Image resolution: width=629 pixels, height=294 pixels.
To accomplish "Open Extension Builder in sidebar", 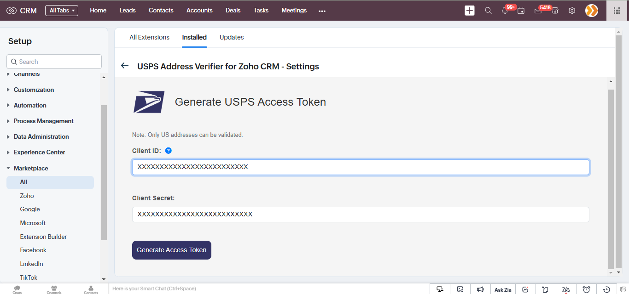I will pyautogui.click(x=43, y=237).
